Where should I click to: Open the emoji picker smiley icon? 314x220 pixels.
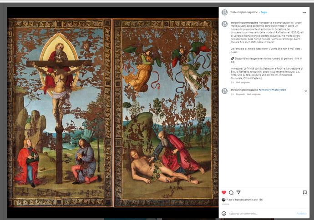[x=224, y=213]
